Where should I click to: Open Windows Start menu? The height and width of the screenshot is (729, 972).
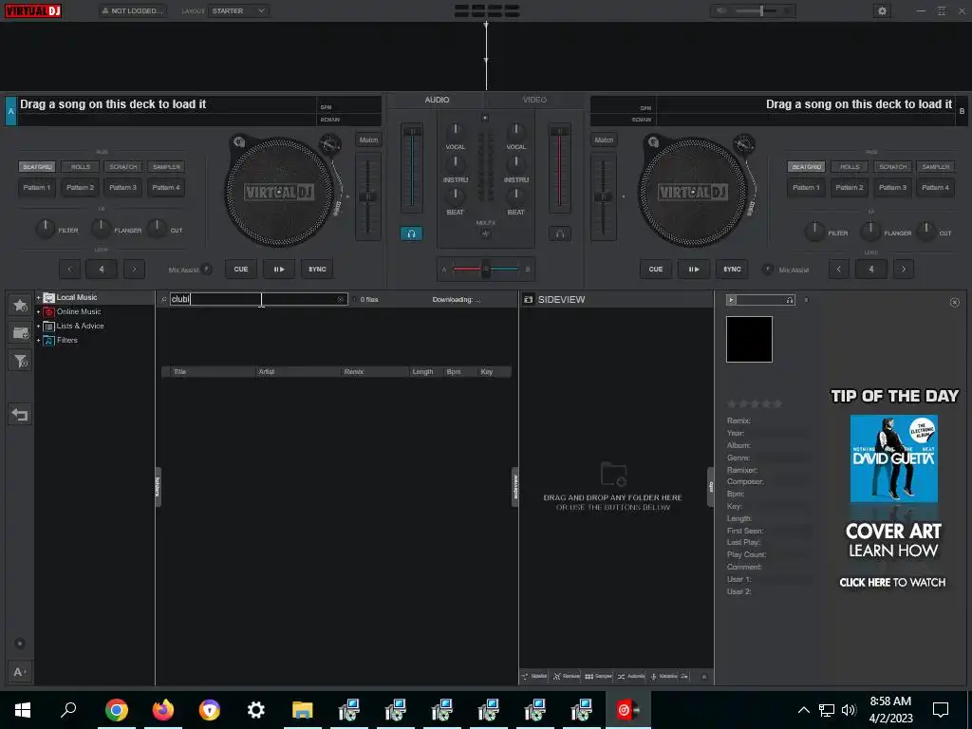click(23, 710)
